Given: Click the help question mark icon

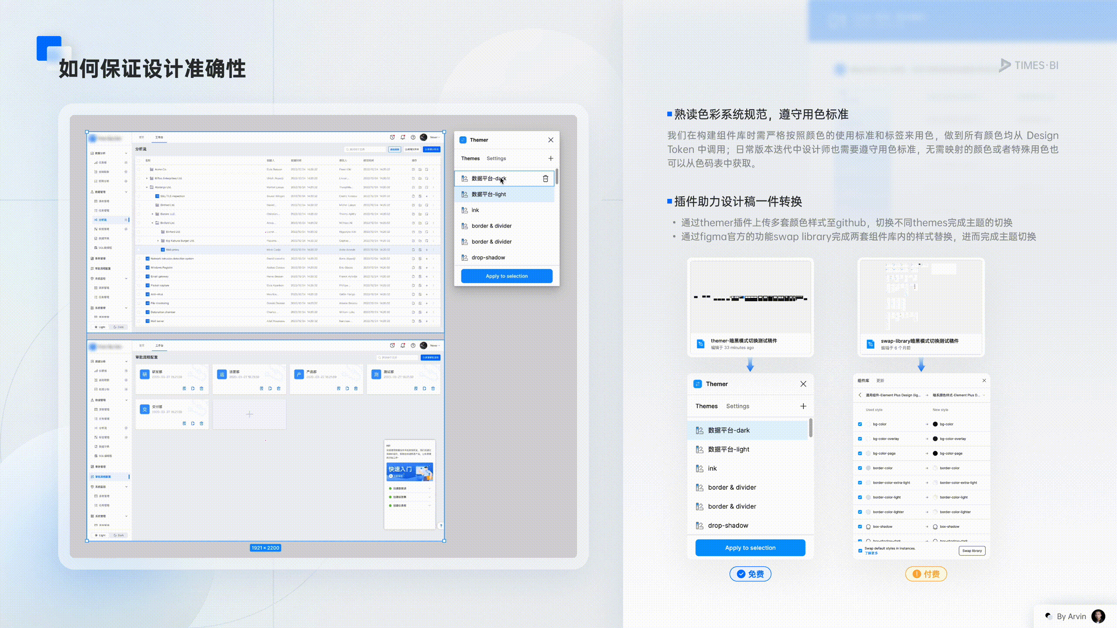Looking at the screenshot, I should [413, 137].
